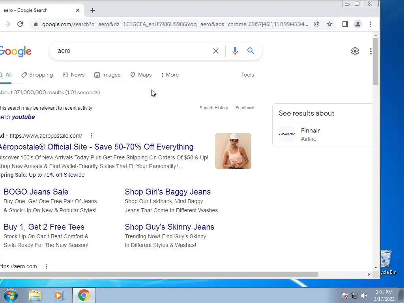Image resolution: width=404 pixels, height=303 pixels.
Task: Switch to the Shopping tab
Action: coord(37,75)
